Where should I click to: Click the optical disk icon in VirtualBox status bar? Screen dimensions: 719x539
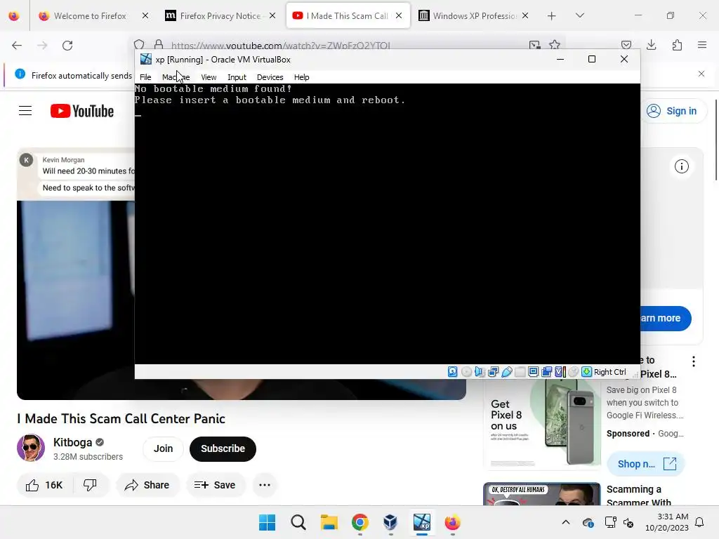tap(466, 372)
